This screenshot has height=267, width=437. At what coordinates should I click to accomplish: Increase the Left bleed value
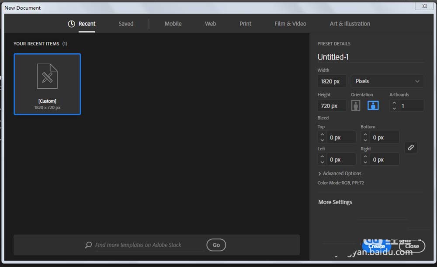pos(322,156)
